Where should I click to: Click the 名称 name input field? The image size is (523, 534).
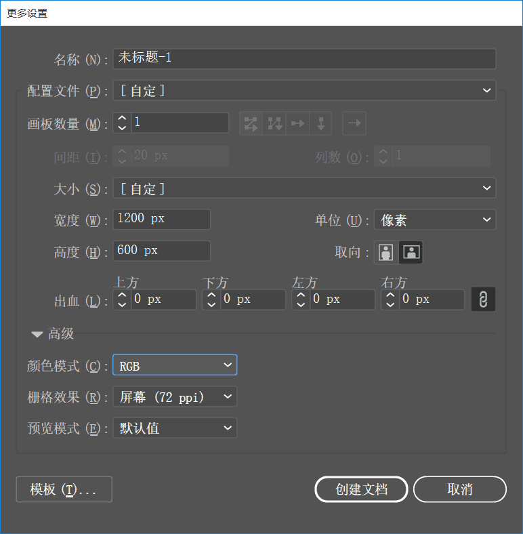(x=304, y=58)
